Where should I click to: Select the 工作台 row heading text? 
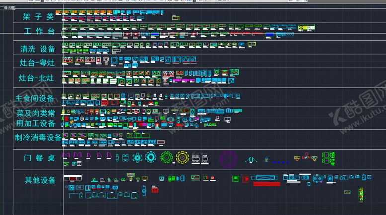(x=39, y=32)
